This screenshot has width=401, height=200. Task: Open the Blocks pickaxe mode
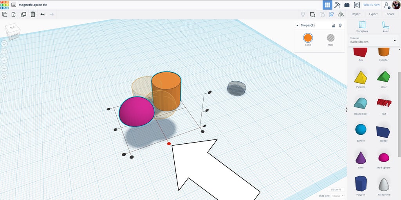(x=337, y=5)
